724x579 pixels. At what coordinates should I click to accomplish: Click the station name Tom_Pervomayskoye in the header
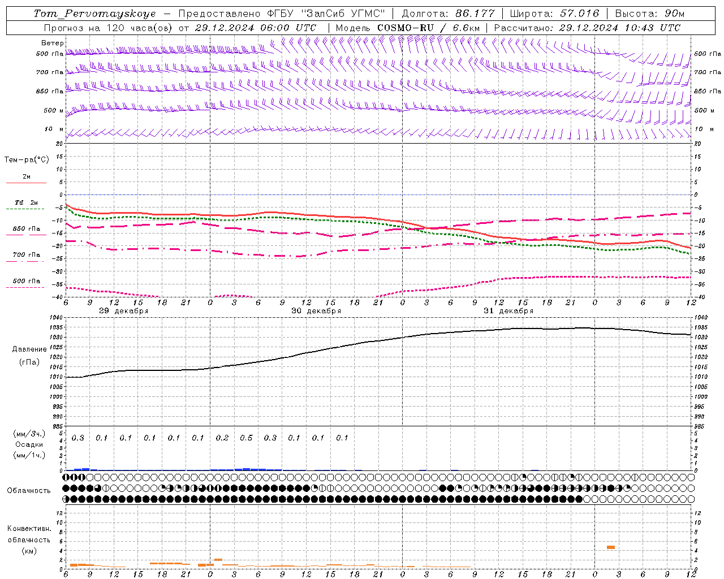point(95,14)
